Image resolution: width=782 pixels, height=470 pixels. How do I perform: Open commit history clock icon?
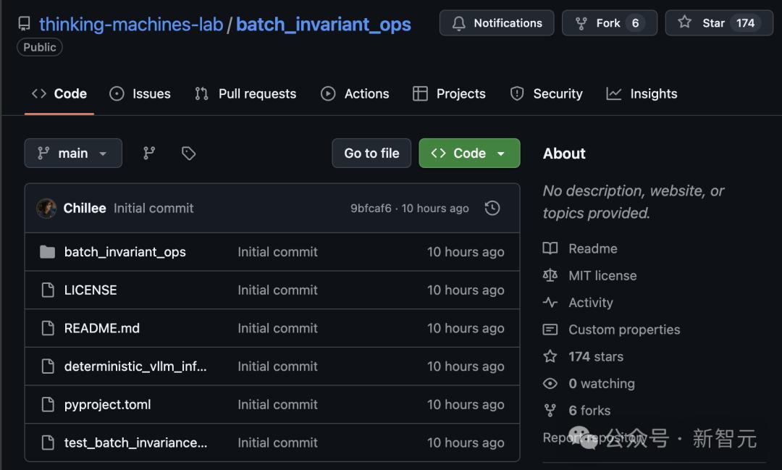[492, 208]
